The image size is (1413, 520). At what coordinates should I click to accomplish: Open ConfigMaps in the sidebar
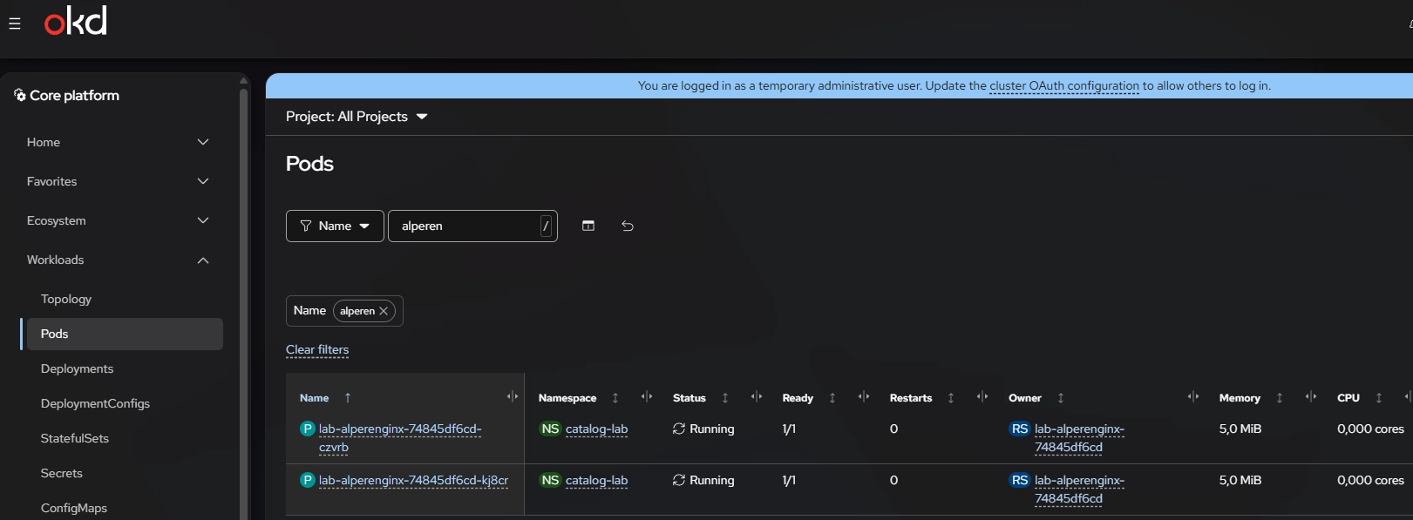(74, 508)
